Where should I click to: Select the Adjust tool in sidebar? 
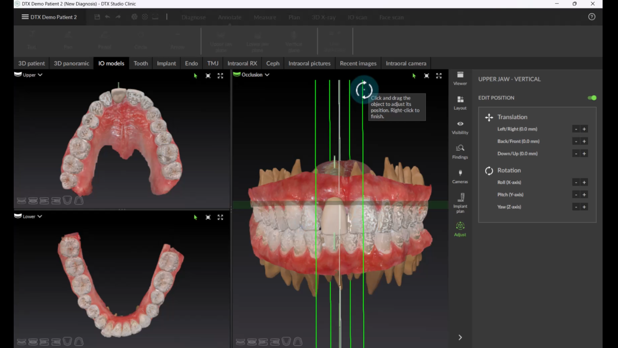click(460, 229)
